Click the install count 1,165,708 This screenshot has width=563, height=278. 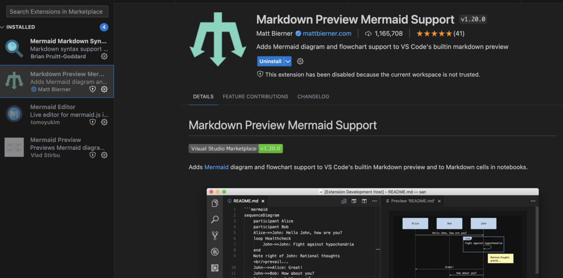[388, 33]
